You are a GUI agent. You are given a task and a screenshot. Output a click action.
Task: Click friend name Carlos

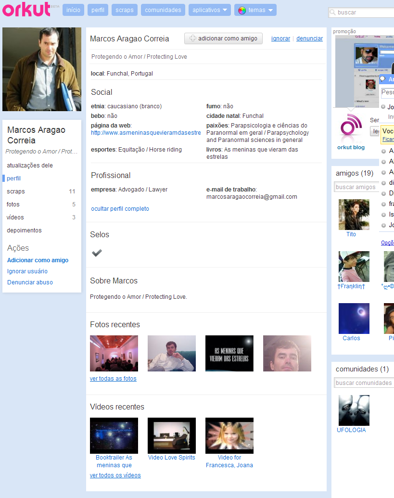click(352, 338)
